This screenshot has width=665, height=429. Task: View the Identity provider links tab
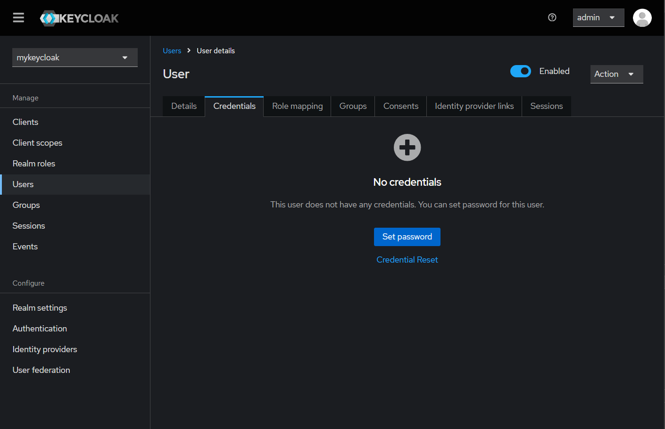pyautogui.click(x=474, y=106)
